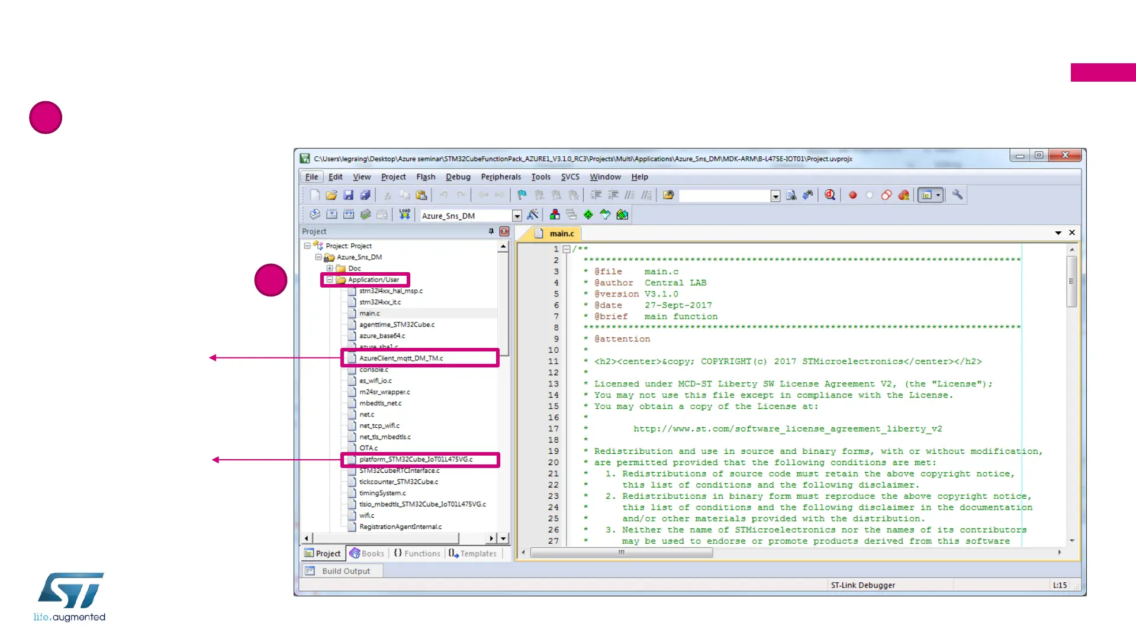Collapse the Application/User folder
1136x639 pixels.
(x=330, y=280)
